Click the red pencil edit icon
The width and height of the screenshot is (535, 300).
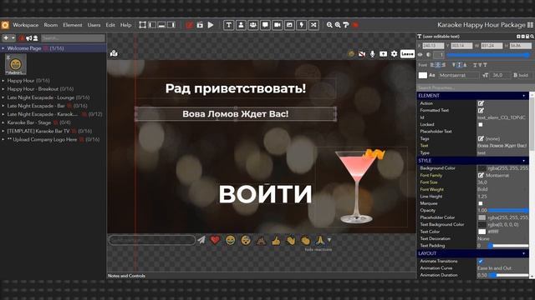click(x=190, y=25)
